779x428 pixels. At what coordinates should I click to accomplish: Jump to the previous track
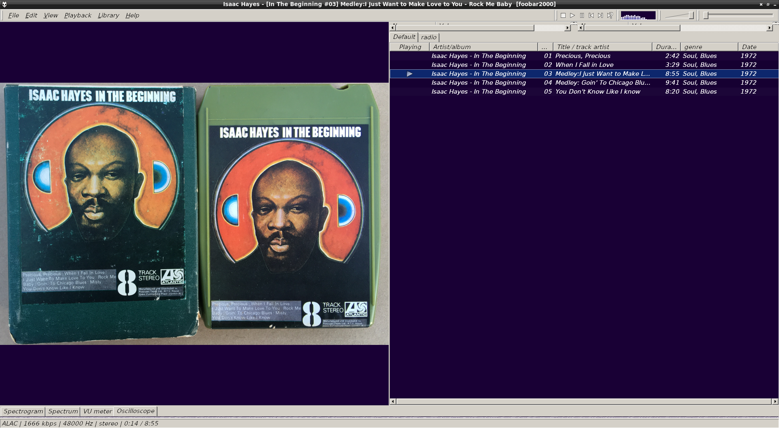pos(591,15)
